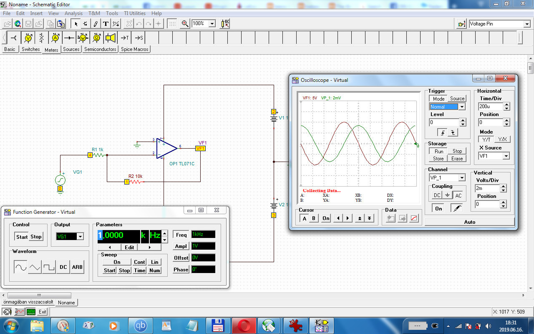
Task: Turn the oscilloscope cursor On
Action: 326,218
